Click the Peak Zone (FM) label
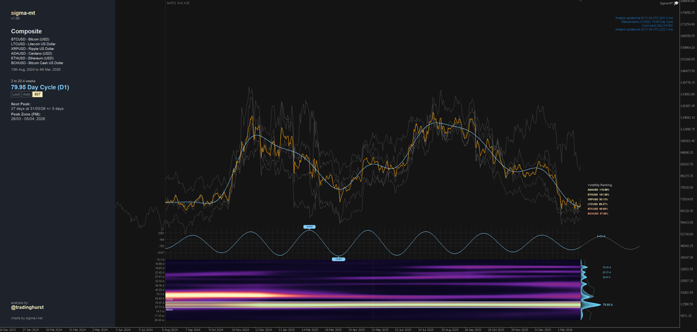Screen dimensions: 697x332 (x=26, y=114)
